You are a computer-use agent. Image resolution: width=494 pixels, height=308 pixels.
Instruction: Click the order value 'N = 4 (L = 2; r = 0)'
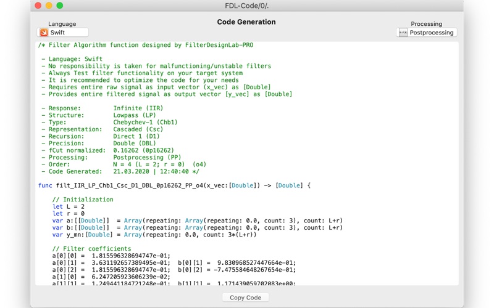click(149, 164)
